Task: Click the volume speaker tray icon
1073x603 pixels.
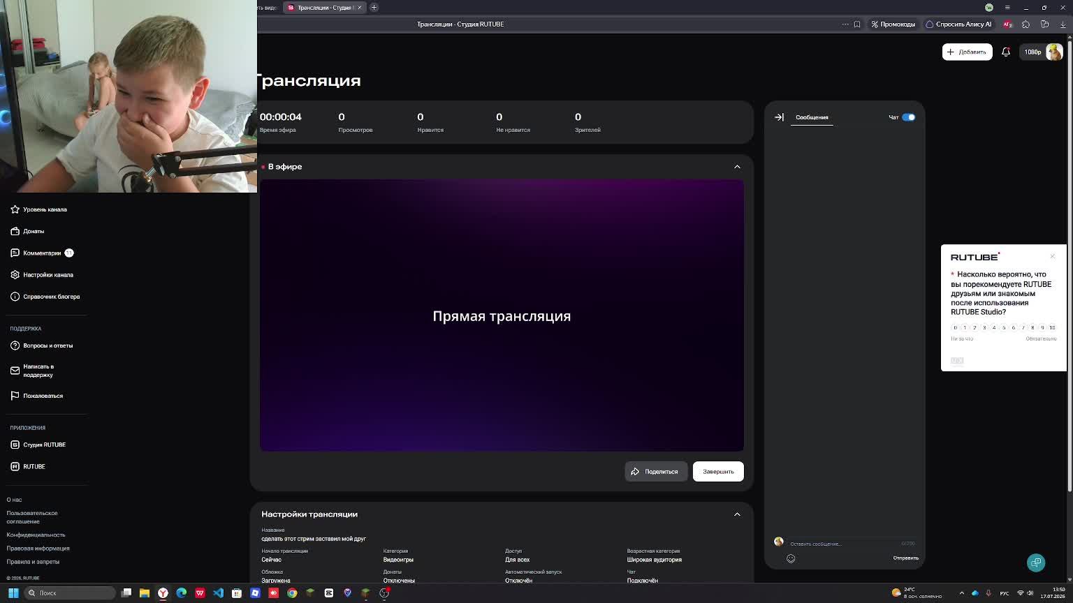Action: [1030, 593]
